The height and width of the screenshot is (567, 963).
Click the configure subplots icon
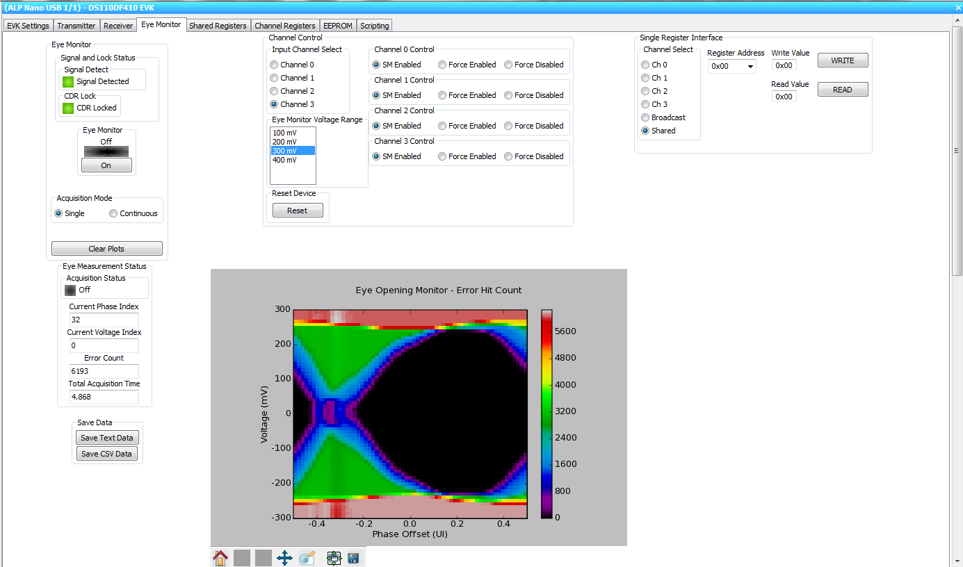pyautogui.click(x=333, y=557)
